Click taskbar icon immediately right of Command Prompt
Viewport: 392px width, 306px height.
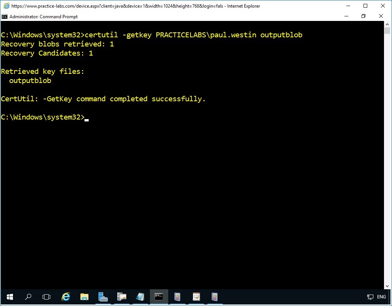click(177, 296)
